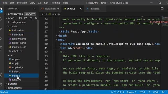The width and height of the screenshot is (168, 94).
Task: Open the Source Control view icon
Action: (1, 29)
